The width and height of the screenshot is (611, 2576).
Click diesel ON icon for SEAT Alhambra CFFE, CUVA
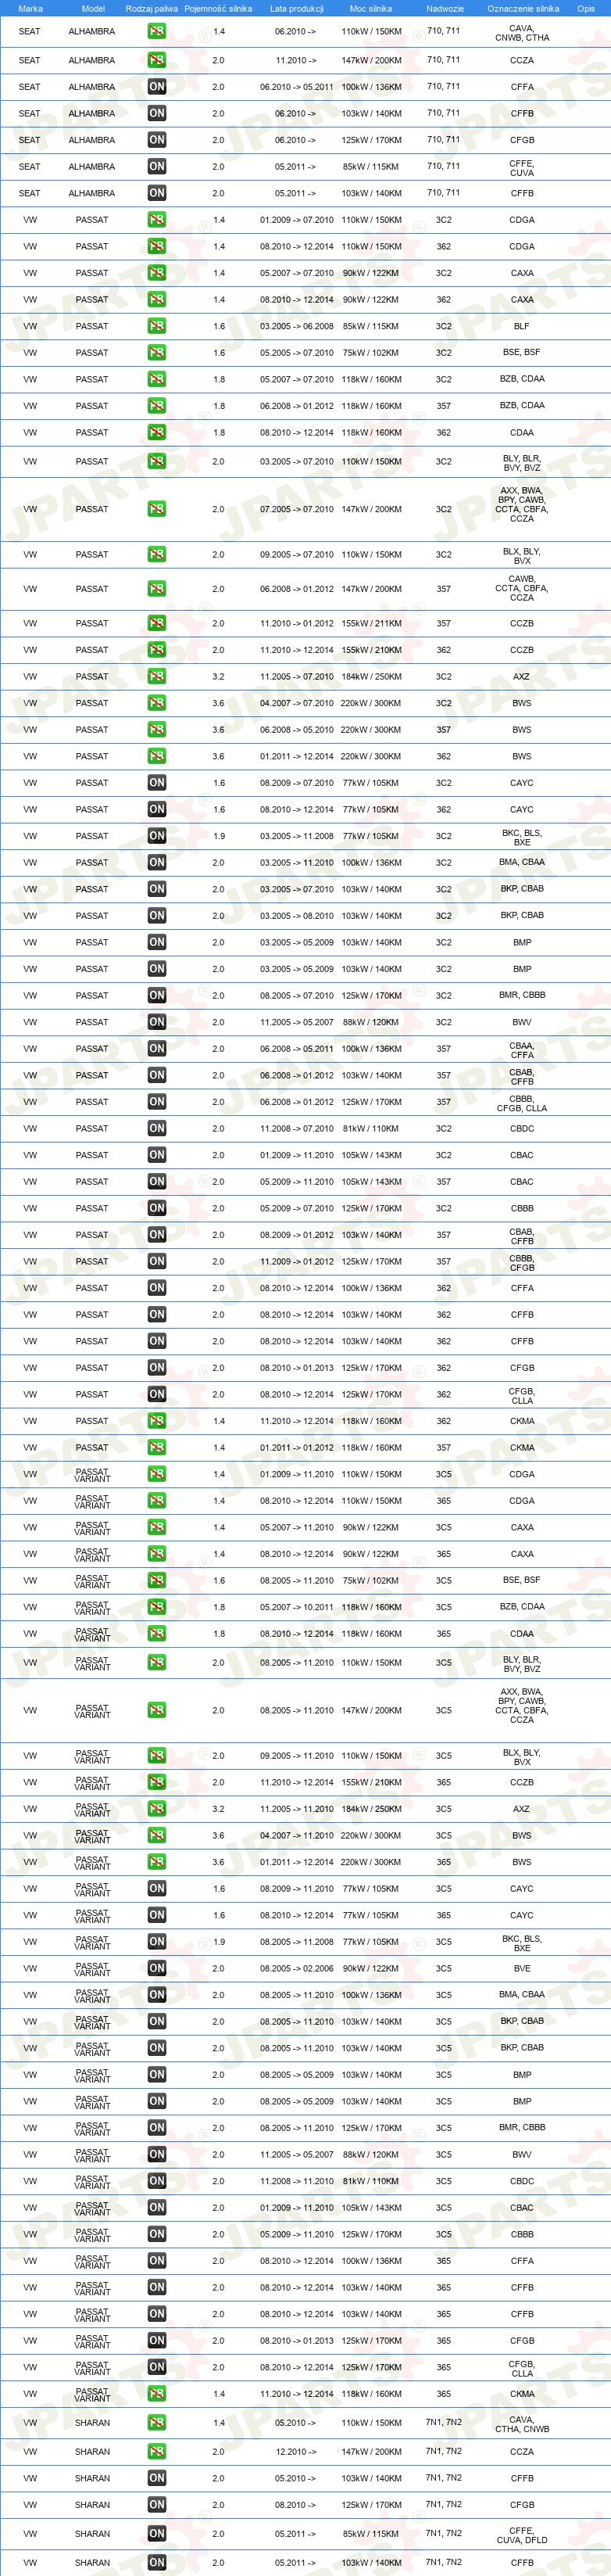157,167
